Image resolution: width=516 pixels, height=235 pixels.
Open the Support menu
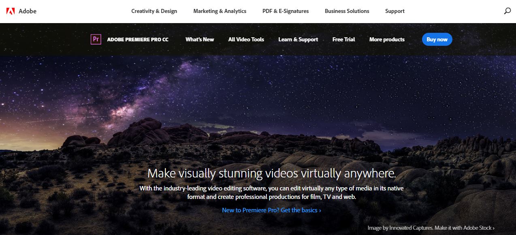[x=395, y=11]
